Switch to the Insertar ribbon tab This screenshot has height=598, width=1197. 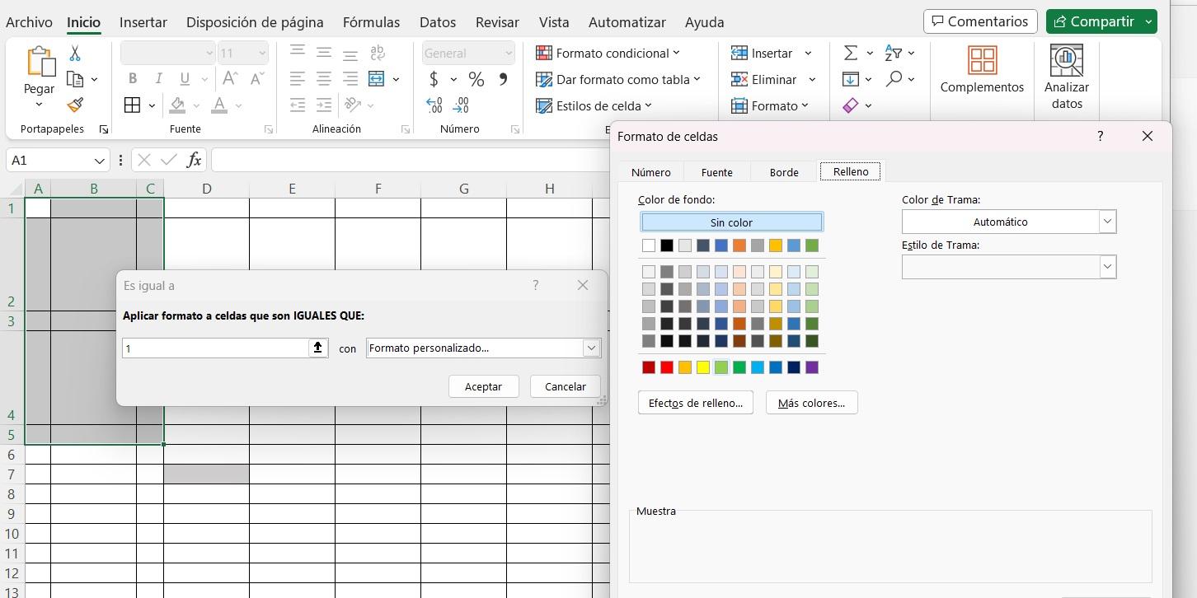[143, 22]
